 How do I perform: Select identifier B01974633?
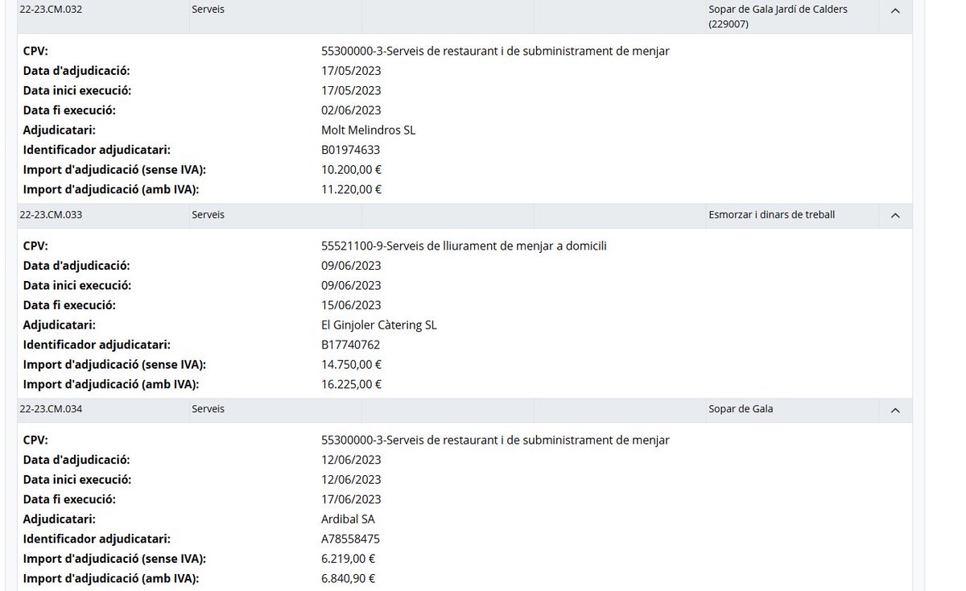pos(350,150)
